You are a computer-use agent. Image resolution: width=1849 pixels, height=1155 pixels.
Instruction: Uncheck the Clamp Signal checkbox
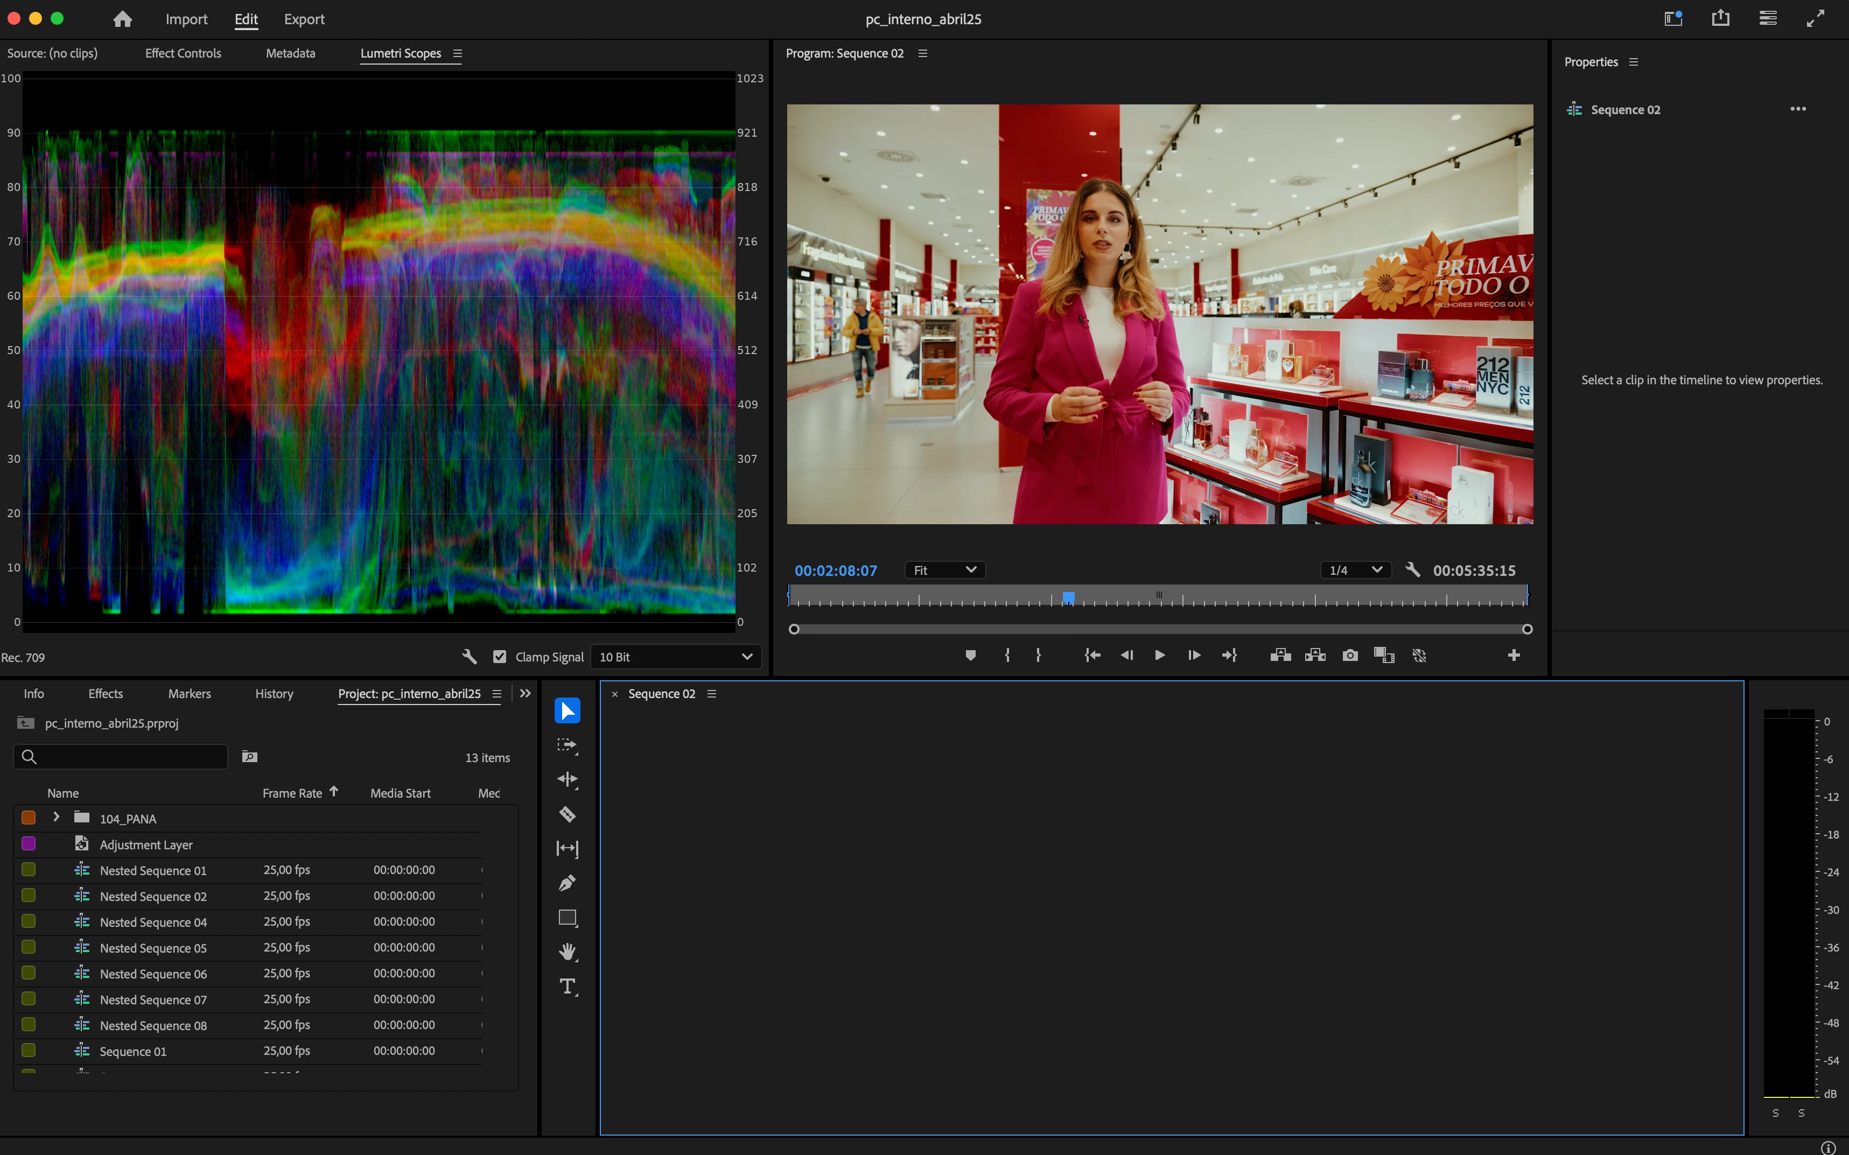[x=500, y=657]
